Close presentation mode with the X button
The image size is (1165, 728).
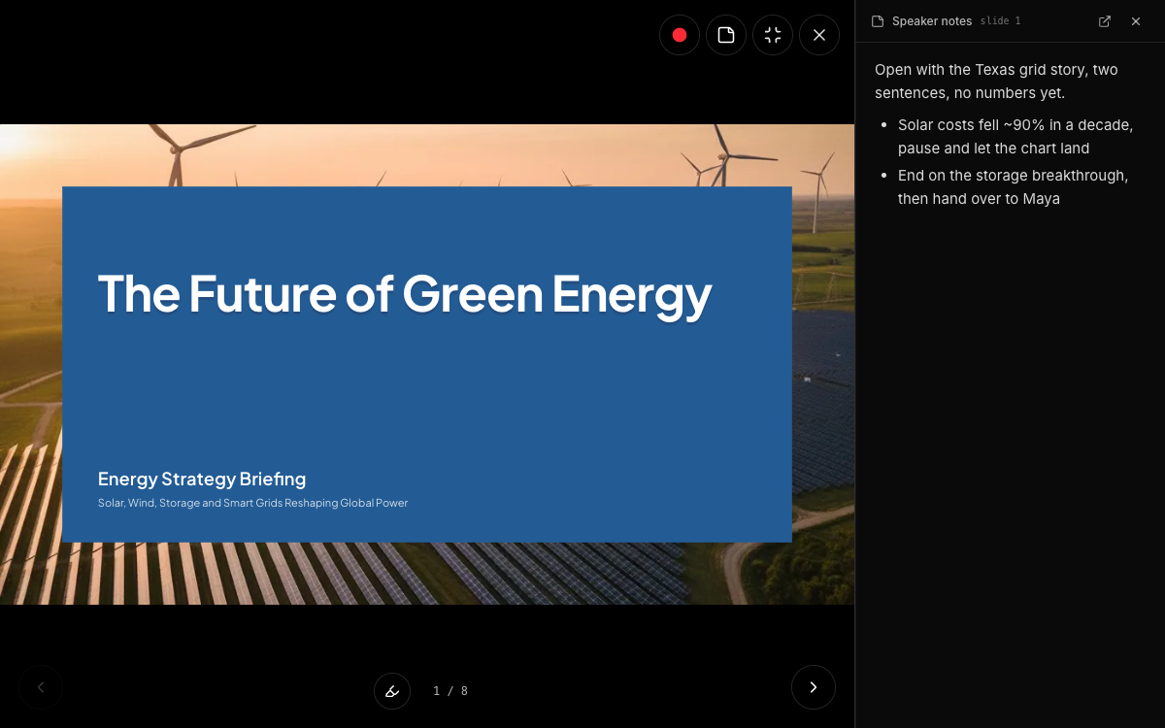pyautogui.click(x=819, y=35)
